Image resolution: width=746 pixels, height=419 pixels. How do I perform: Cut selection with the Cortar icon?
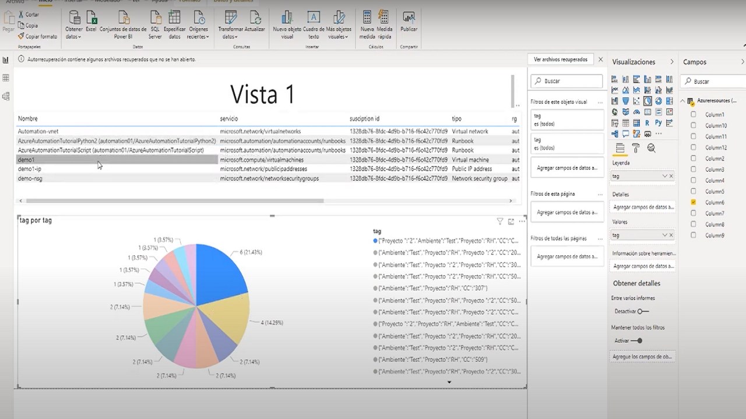(21, 15)
